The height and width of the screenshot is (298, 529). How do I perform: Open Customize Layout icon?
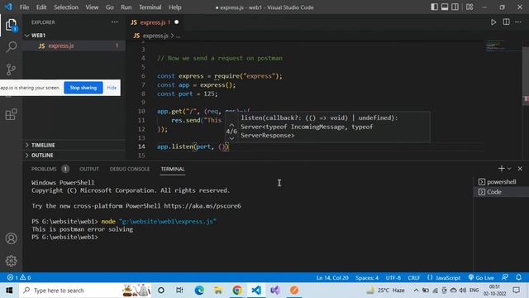[x=469, y=7]
